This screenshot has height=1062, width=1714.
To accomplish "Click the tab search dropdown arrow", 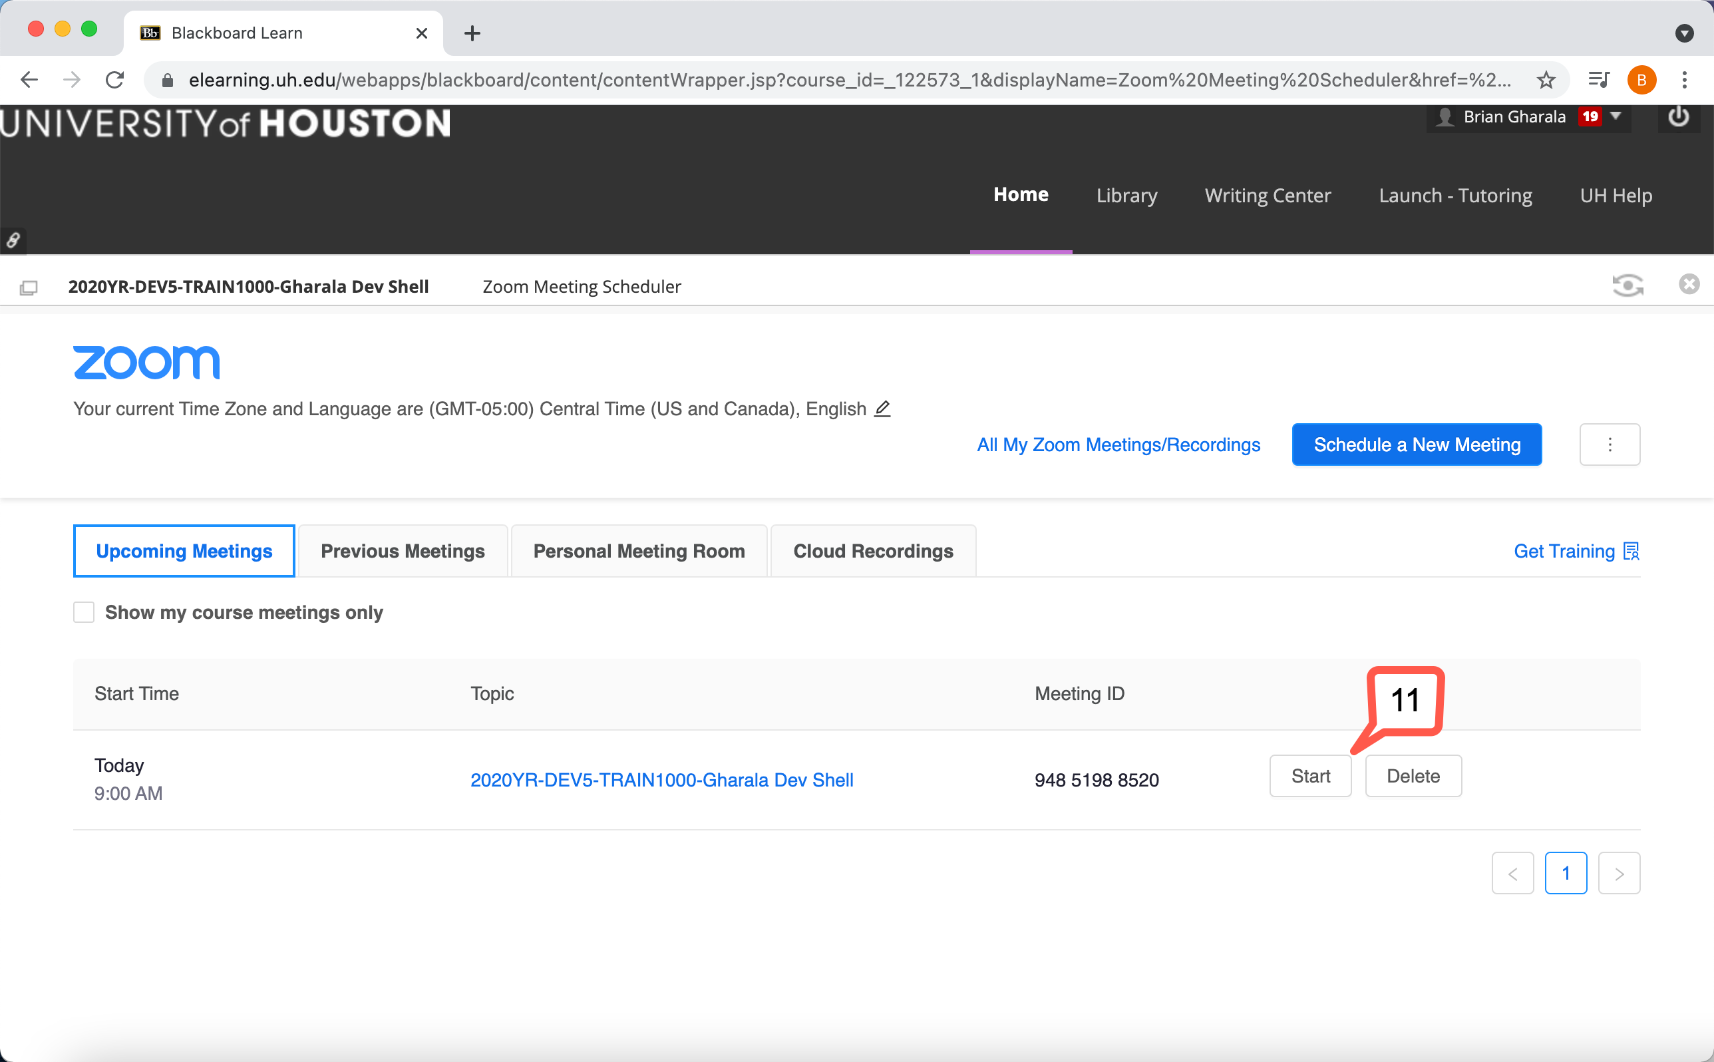I will click(x=1684, y=33).
